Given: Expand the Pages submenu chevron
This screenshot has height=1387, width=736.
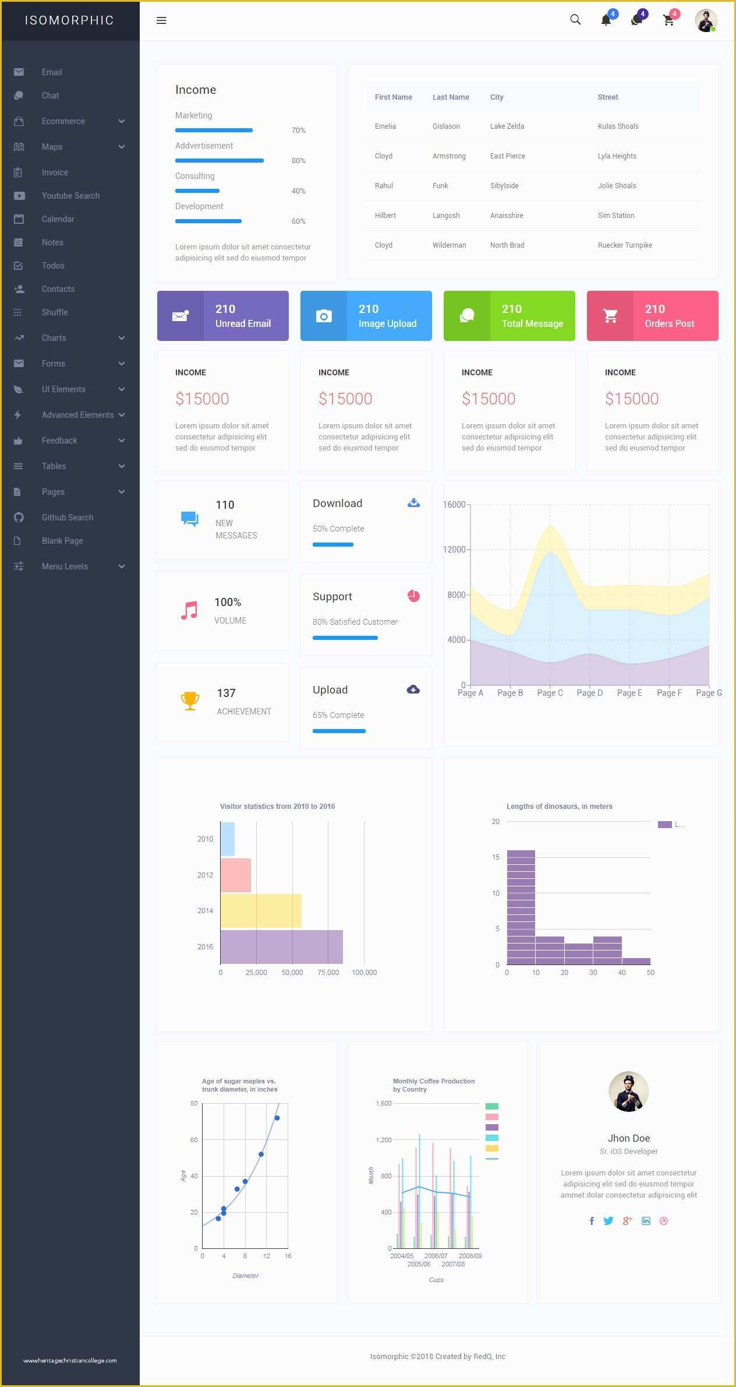Looking at the screenshot, I should click(x=122, y=492).
